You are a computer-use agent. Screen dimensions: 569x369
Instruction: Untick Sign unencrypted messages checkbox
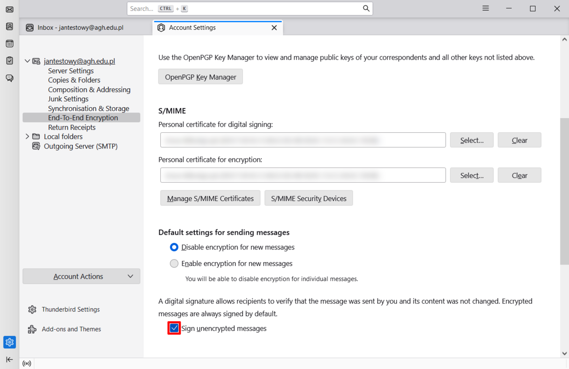click(x=174, y=328)
